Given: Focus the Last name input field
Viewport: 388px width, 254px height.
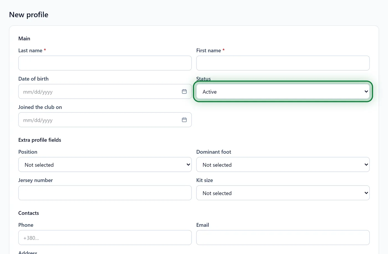Looking at the screenshot, I should pos(105,63).
